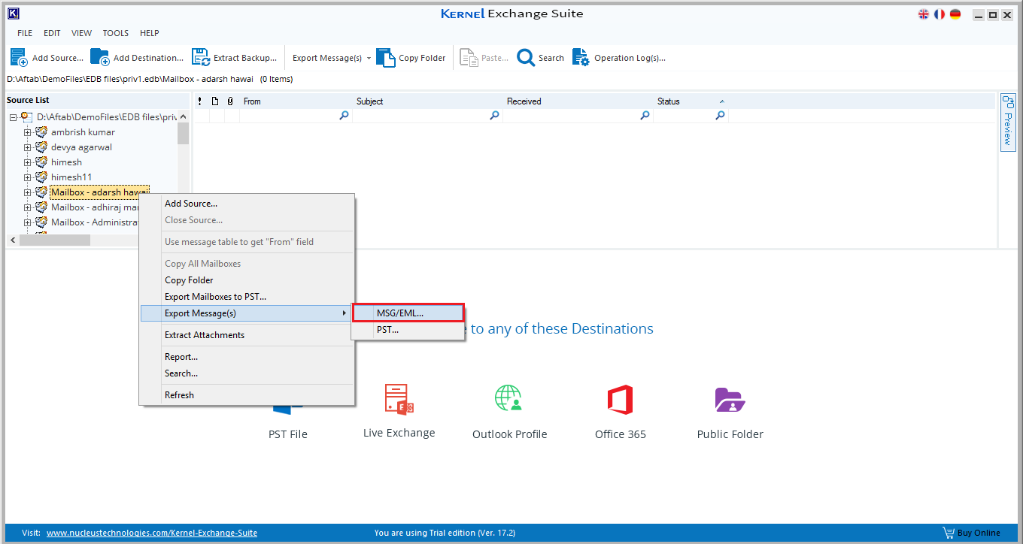
Task: Open the HELP menu
Action: 150,33
